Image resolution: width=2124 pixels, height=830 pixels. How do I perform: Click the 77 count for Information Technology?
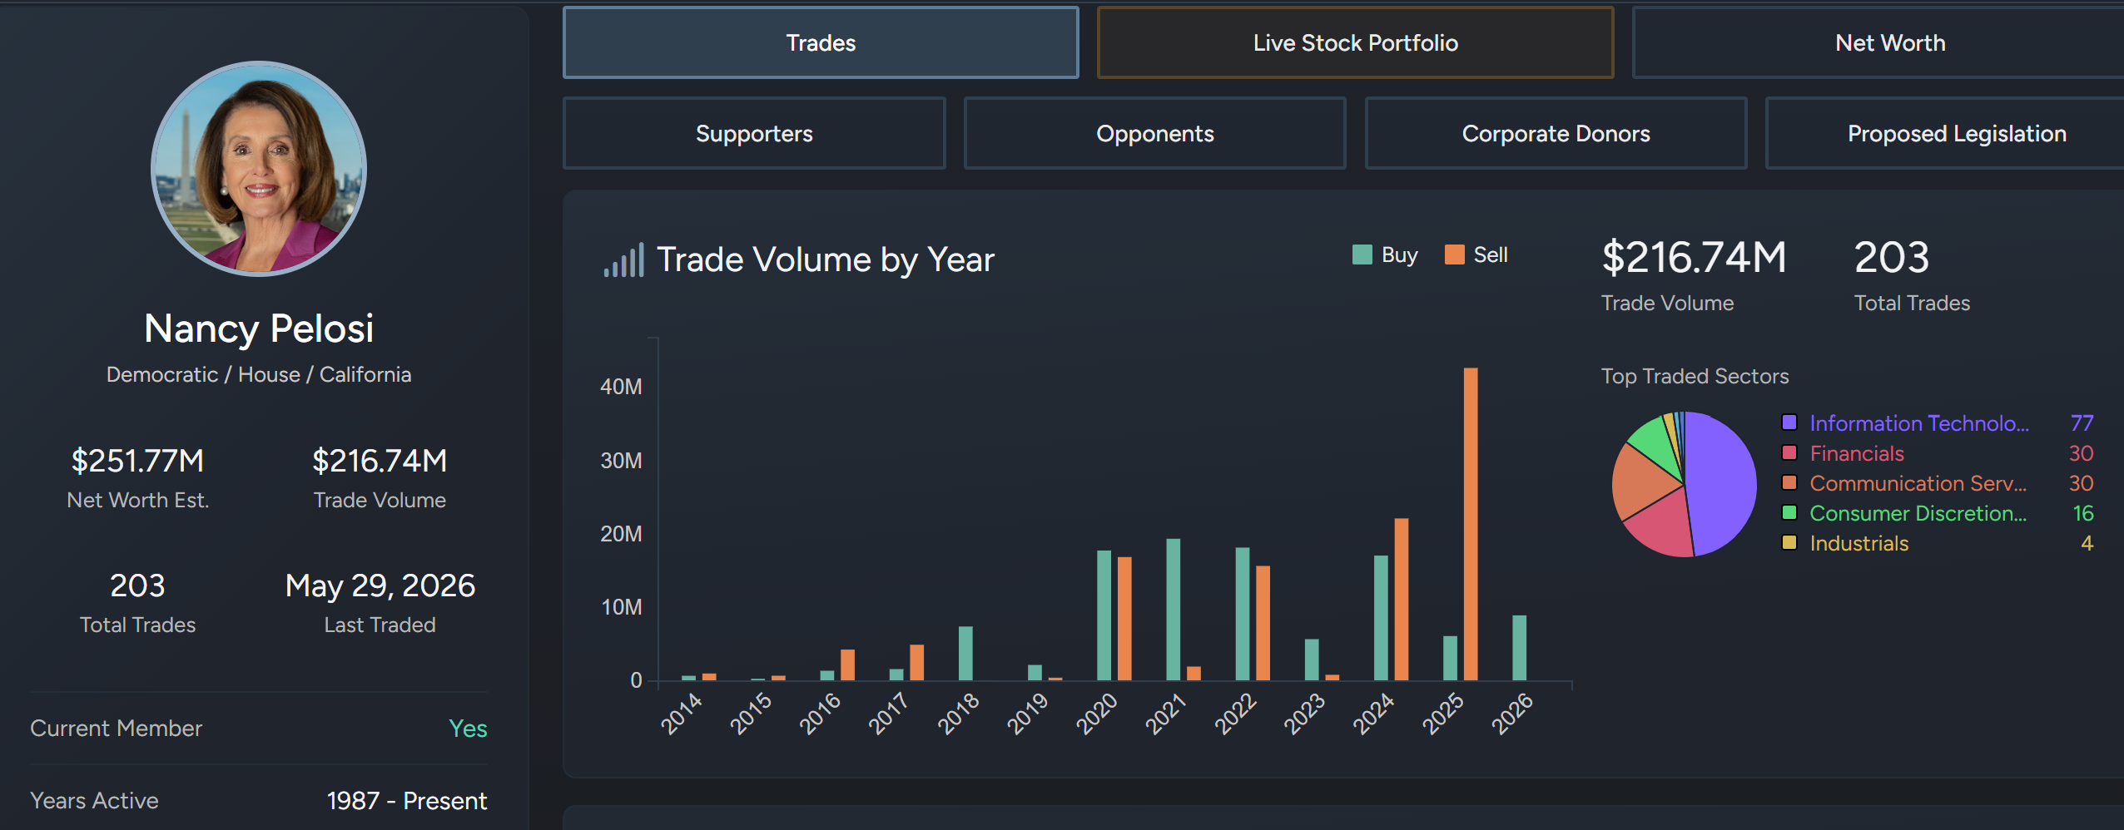(x=2081, y=423)
